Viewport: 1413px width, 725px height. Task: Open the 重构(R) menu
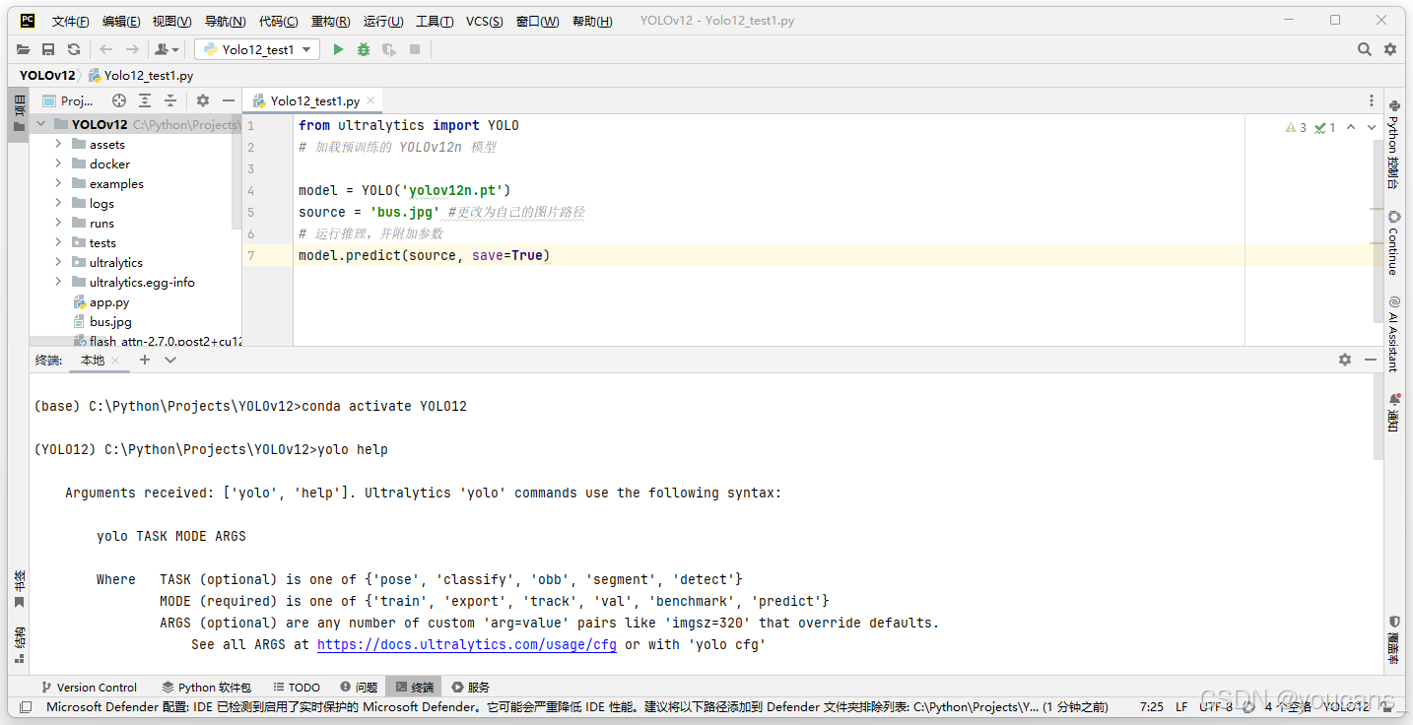point(330,21)
